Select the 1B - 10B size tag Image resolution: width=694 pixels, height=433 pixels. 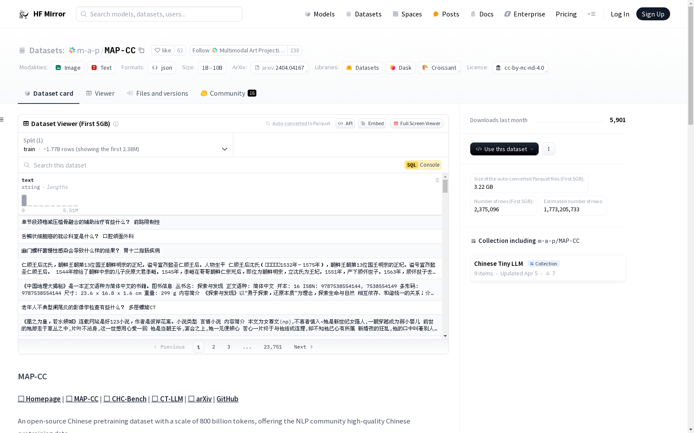(212, 68)
